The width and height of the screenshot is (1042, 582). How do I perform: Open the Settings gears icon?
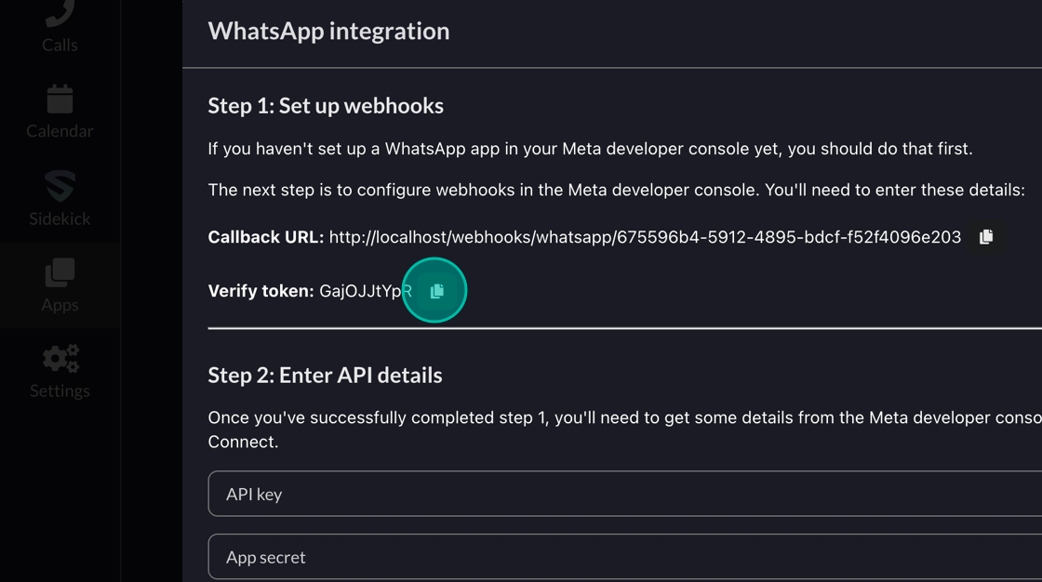click(60, 359)
